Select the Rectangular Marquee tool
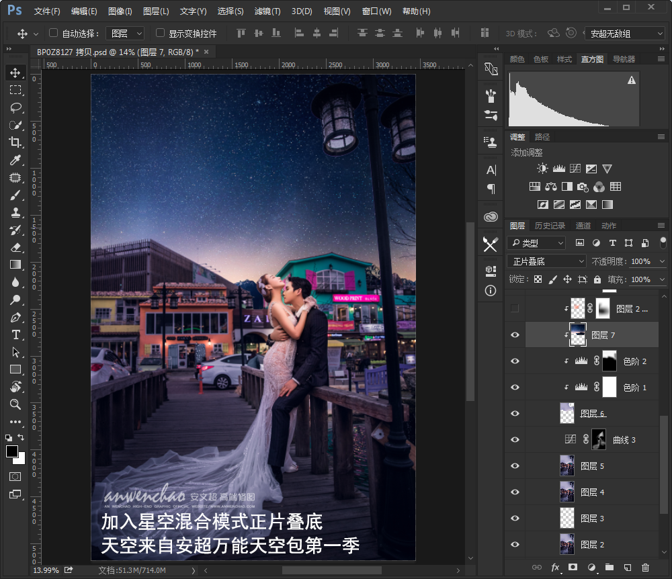Viewport: 672px width, 579px height. click(15, 90)
